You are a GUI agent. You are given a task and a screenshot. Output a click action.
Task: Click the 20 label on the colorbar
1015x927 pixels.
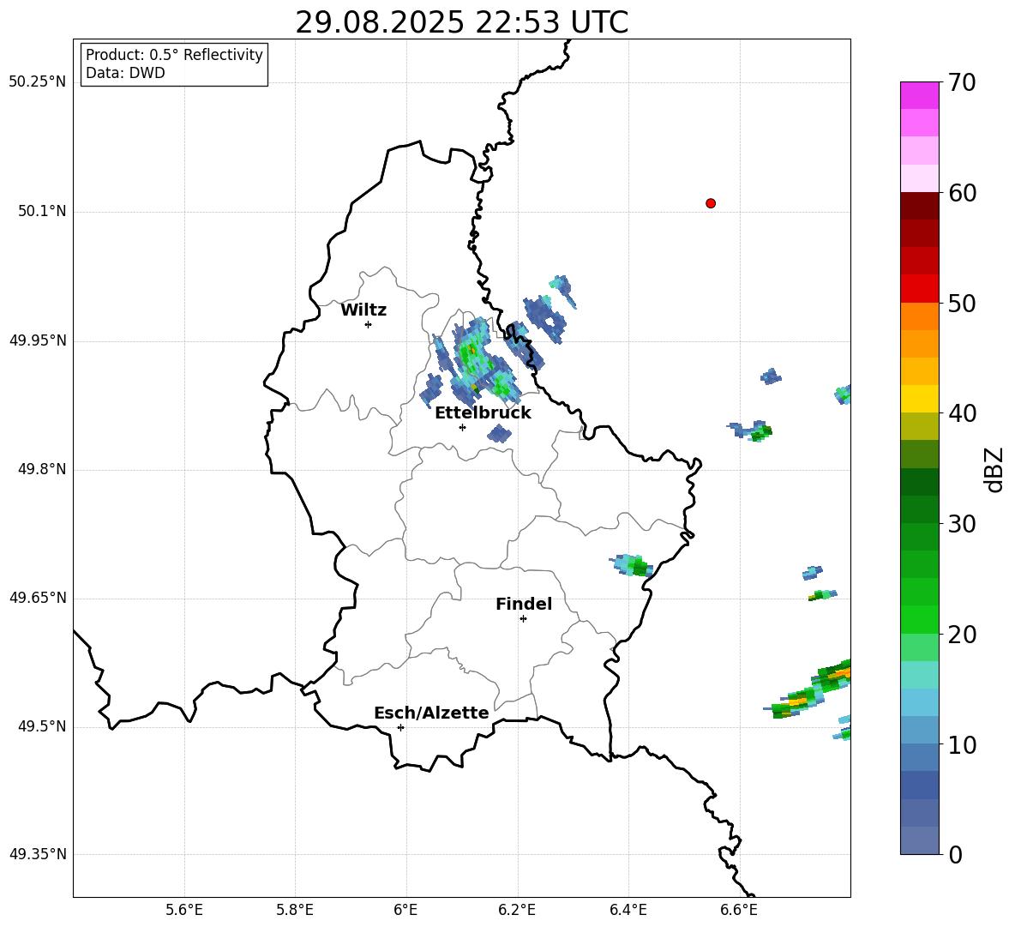click(962, 635)
